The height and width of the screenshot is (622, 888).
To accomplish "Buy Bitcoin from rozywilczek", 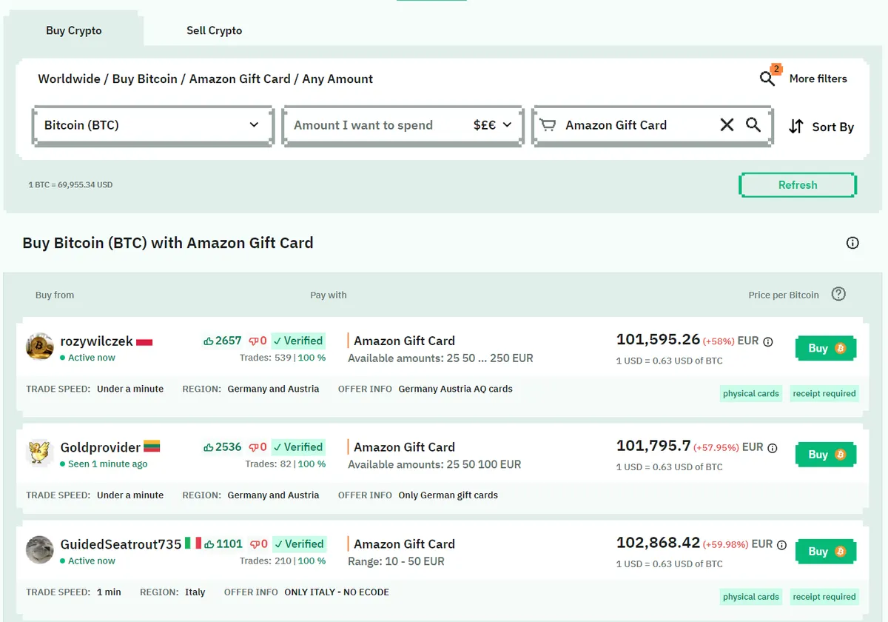I will click(826, 348).
